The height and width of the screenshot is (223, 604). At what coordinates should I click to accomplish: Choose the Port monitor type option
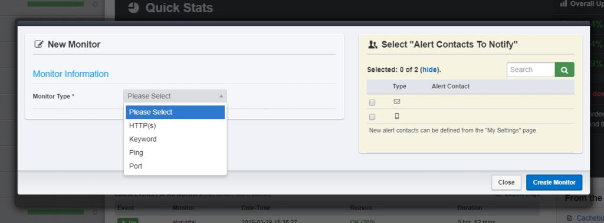(175, 166)
